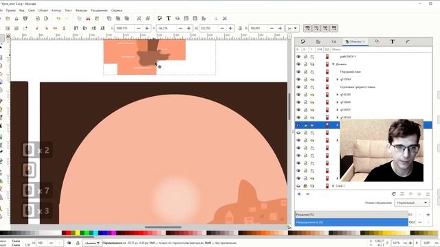The image size is (440, 247).
Task: Toggle the width/height lock ratio icon
Action: (x=240, y=28)
